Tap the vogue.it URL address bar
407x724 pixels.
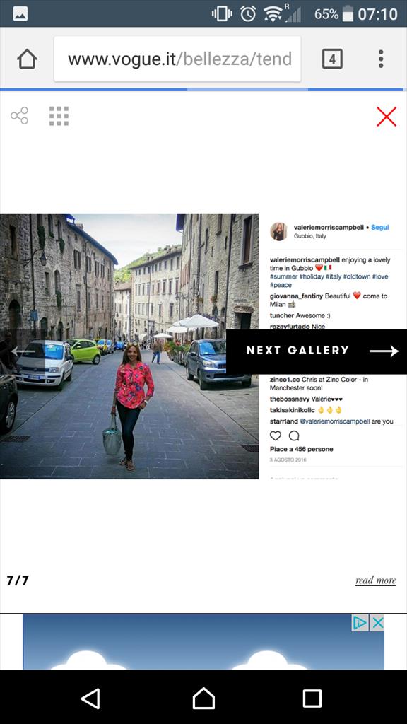coord(177,59)
